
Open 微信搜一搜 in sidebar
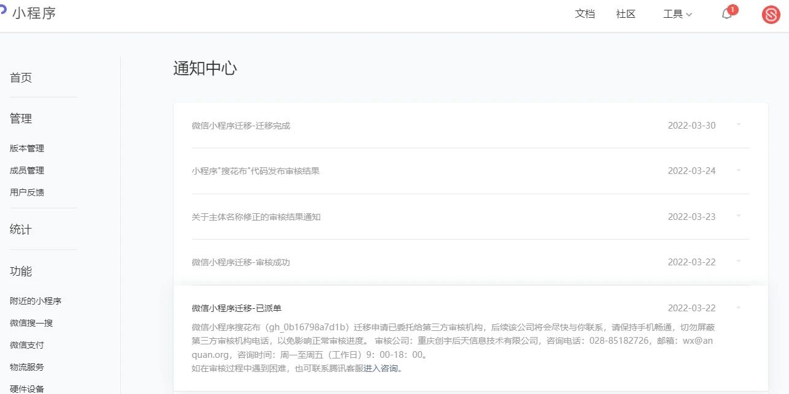31,323
